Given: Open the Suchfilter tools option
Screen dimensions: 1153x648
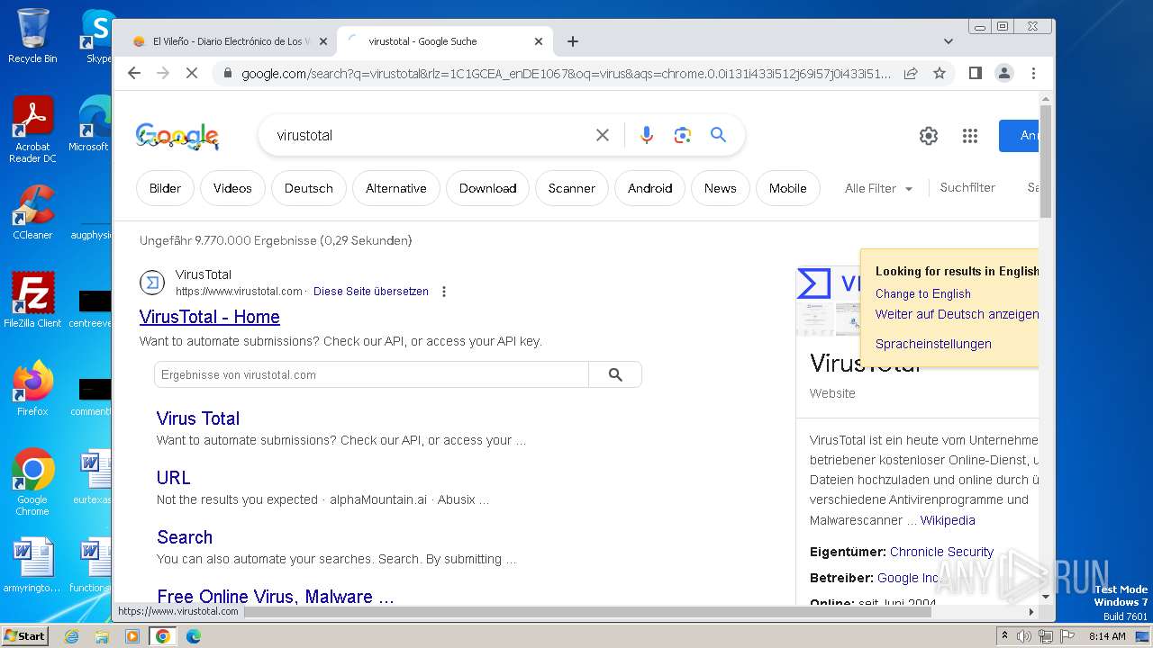Looking at the screenshot, I should pyautogui.click(x=967, y=187).
